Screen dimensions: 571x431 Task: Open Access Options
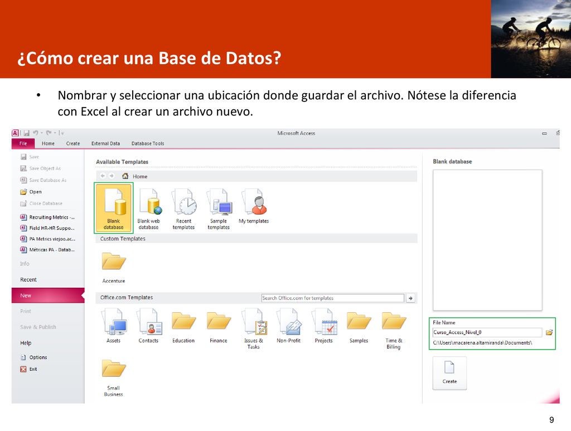point(34,357)
